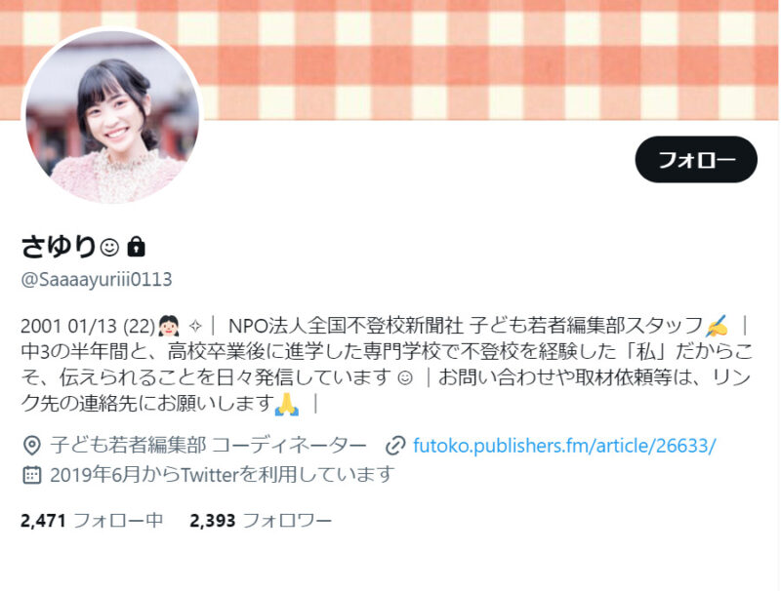Click the writing hand emoji in bio
This screenshot has width=781, height=591.
[717, 327]
